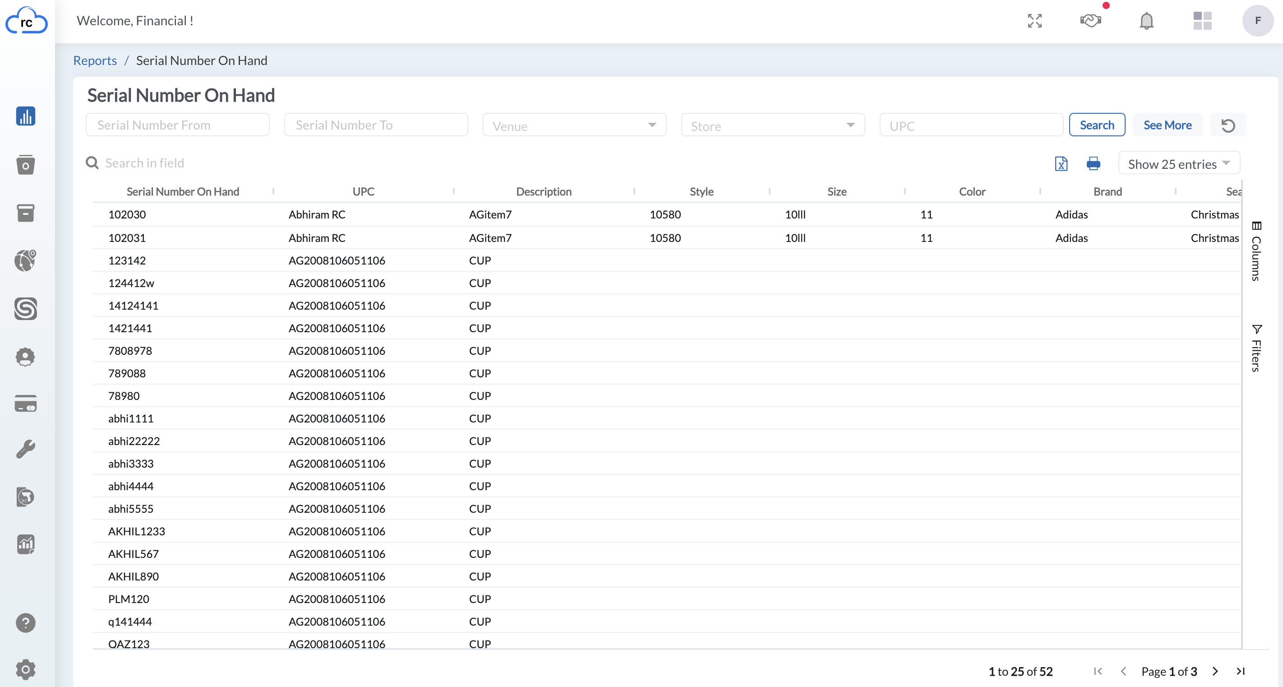Select serial number 7808978 cell

pyautogui.click(x=130, y=350)
